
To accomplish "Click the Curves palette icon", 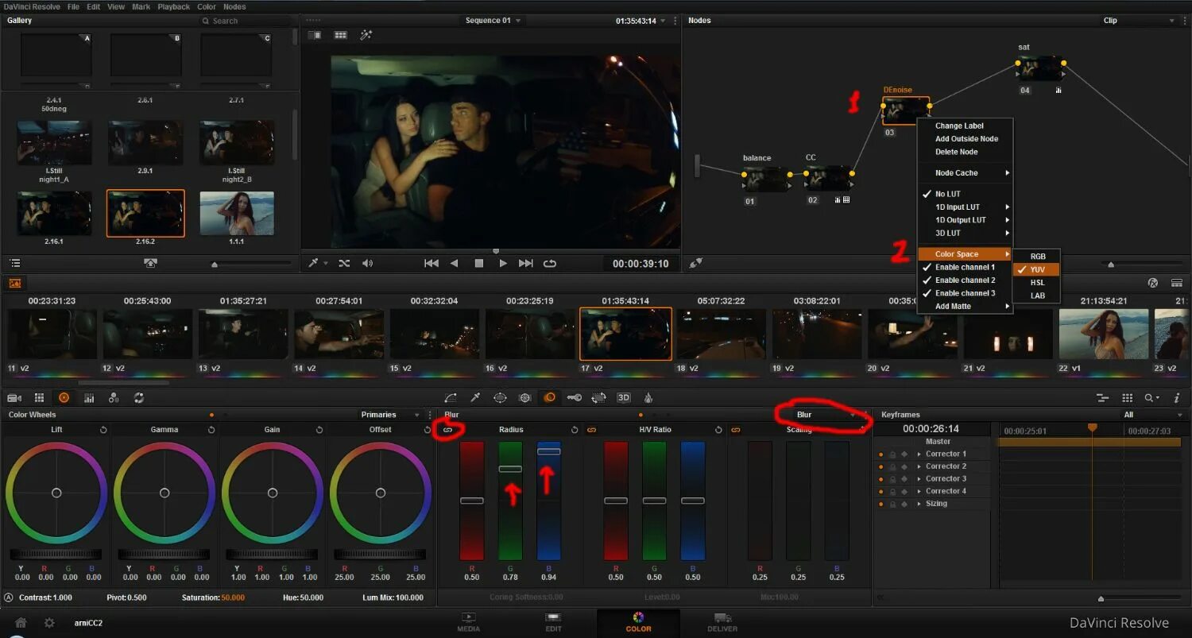I will [451, 397].
